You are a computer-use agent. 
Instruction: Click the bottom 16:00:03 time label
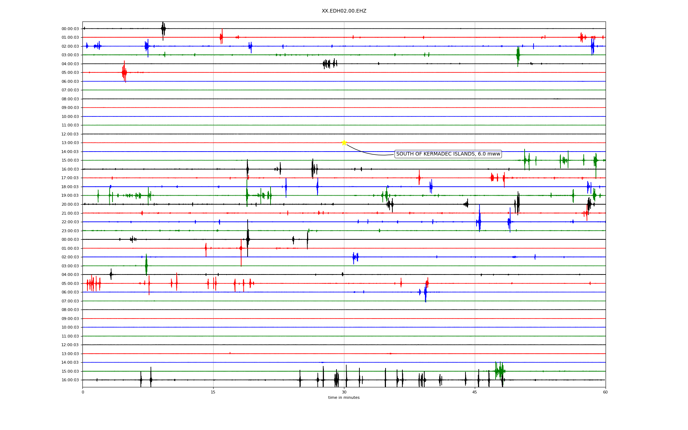point(70,380)
